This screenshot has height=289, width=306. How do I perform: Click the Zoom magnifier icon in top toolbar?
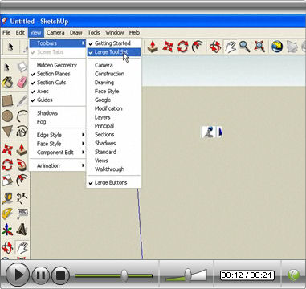pyautogui.click(x=244, y=47)
